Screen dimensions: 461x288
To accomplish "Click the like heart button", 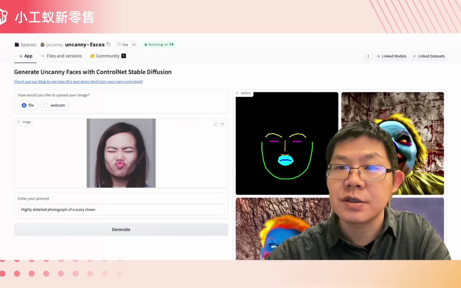I will [123, 45].
